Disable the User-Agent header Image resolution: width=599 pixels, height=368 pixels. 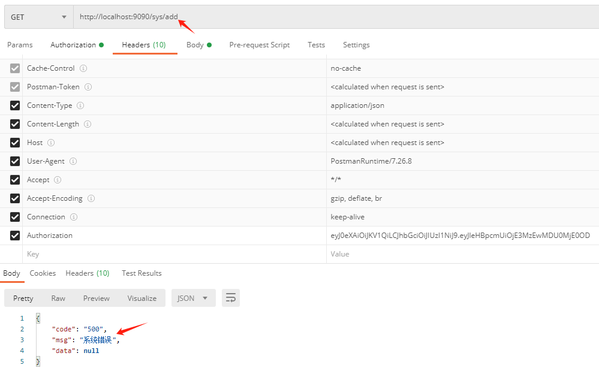click(15, 161)
